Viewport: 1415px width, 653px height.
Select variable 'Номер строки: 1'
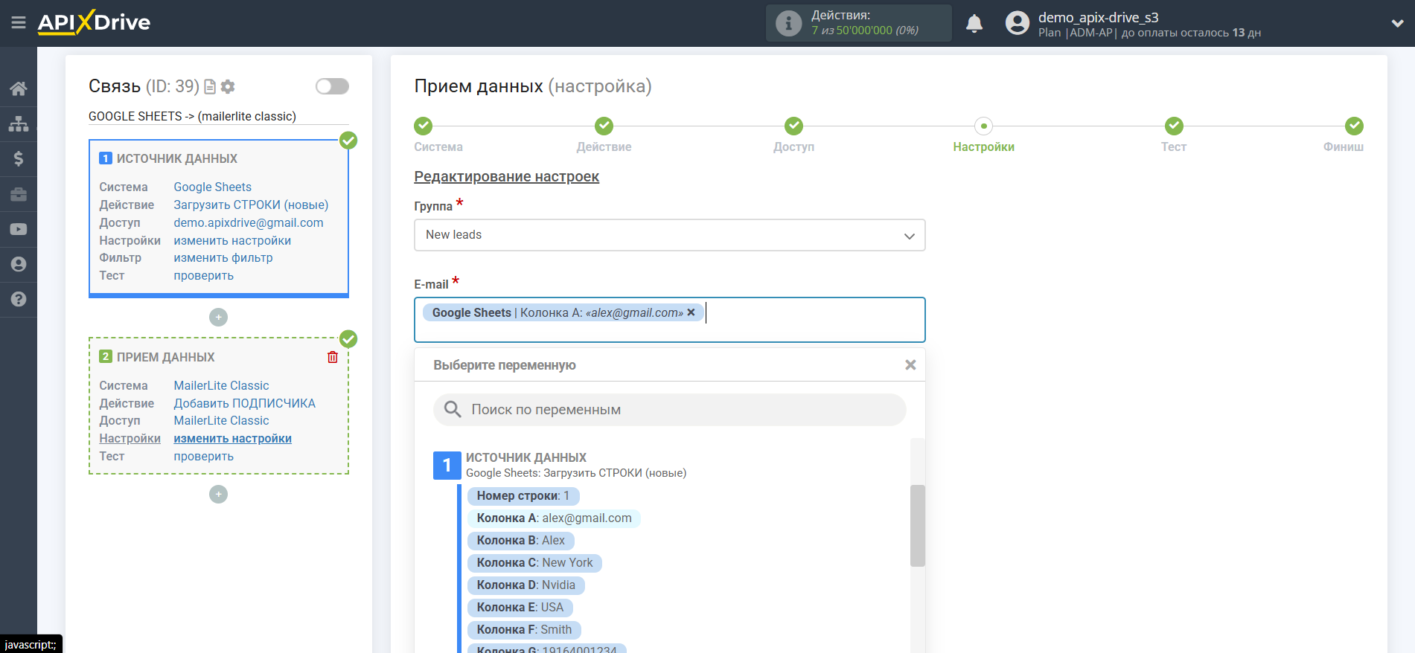[523, 496]
